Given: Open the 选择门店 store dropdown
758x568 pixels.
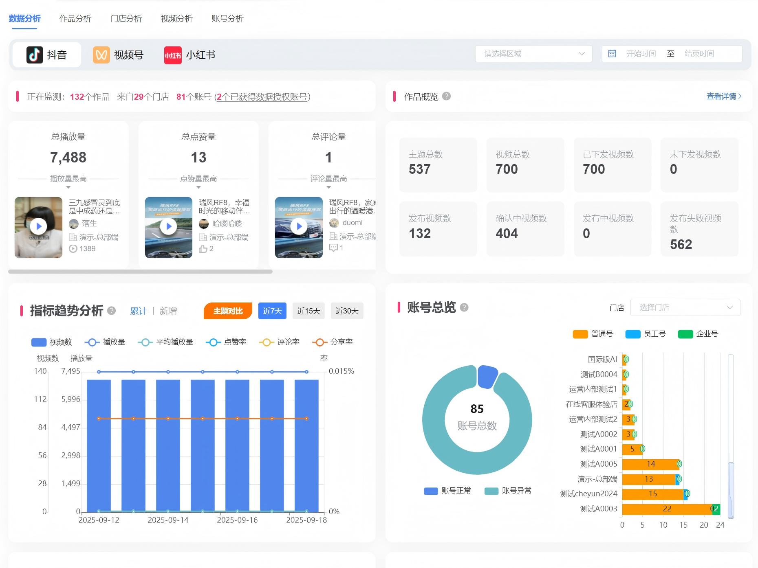Looking at the screenshot, I should (x=685, y=307).
